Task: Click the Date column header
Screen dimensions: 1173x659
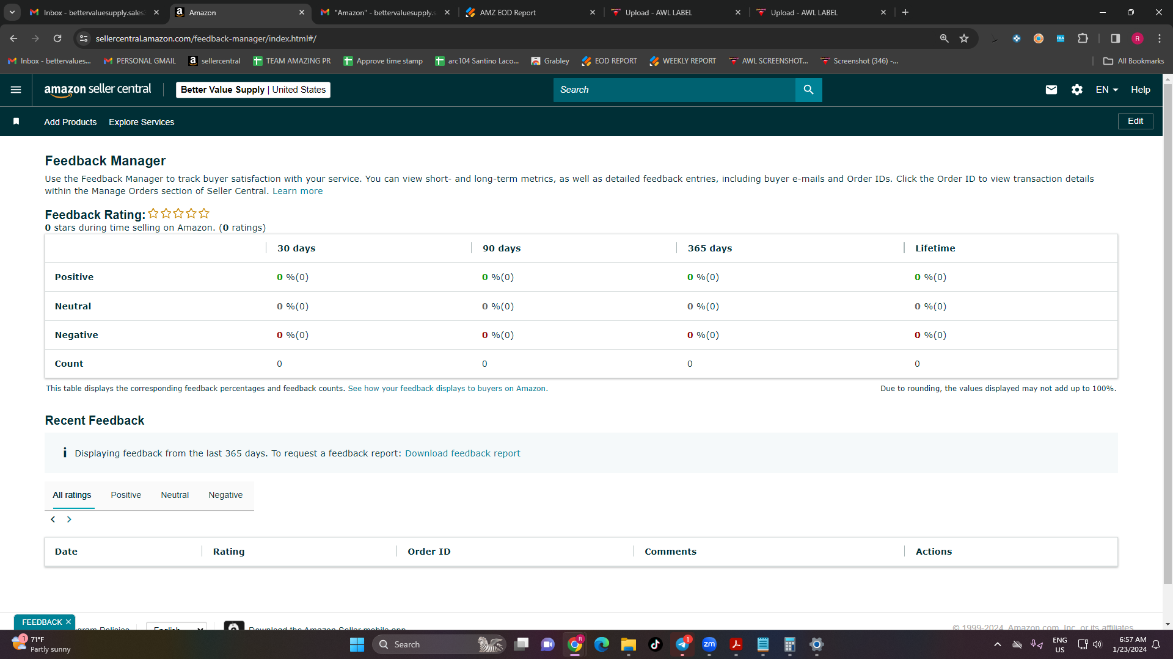Action: [66, 552]
